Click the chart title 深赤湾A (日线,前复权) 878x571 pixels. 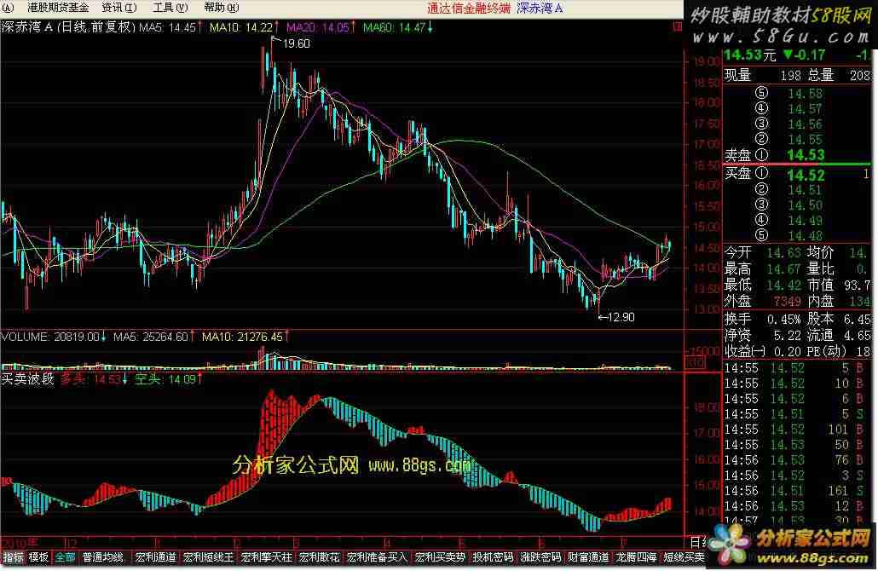68,27
